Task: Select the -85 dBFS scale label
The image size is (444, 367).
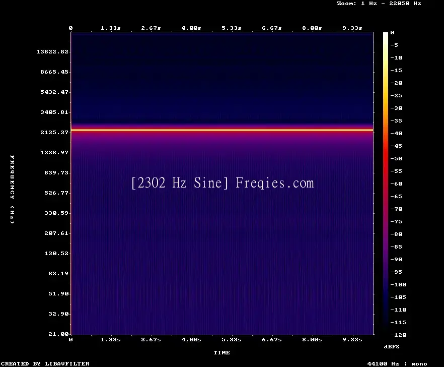Action: [396, 247]
